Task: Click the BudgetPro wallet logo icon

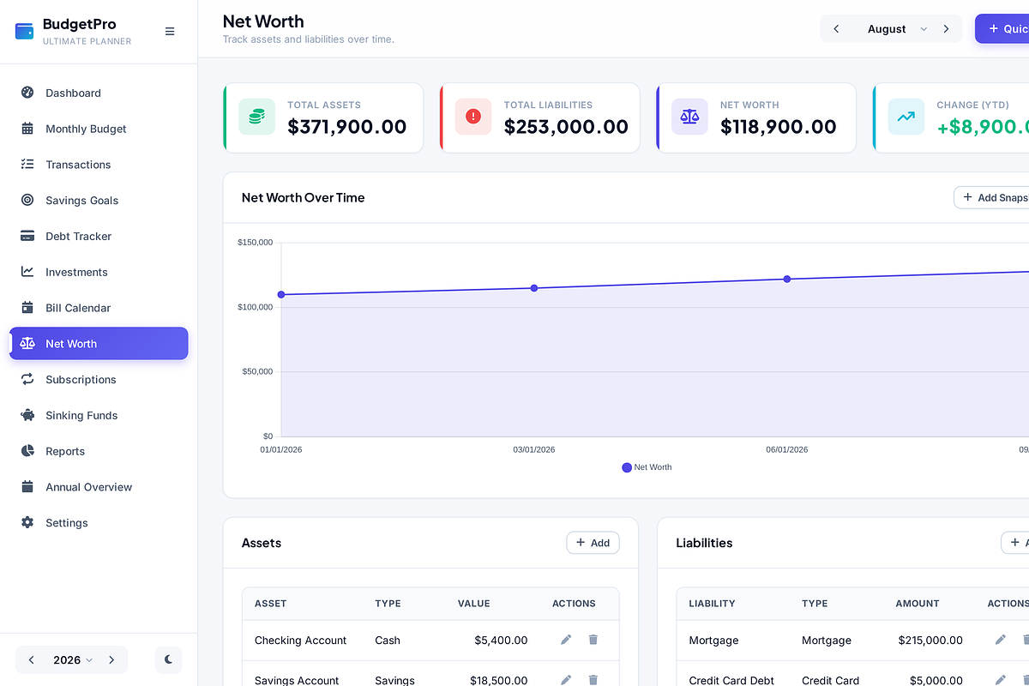Action: click(x=25, y=31)
